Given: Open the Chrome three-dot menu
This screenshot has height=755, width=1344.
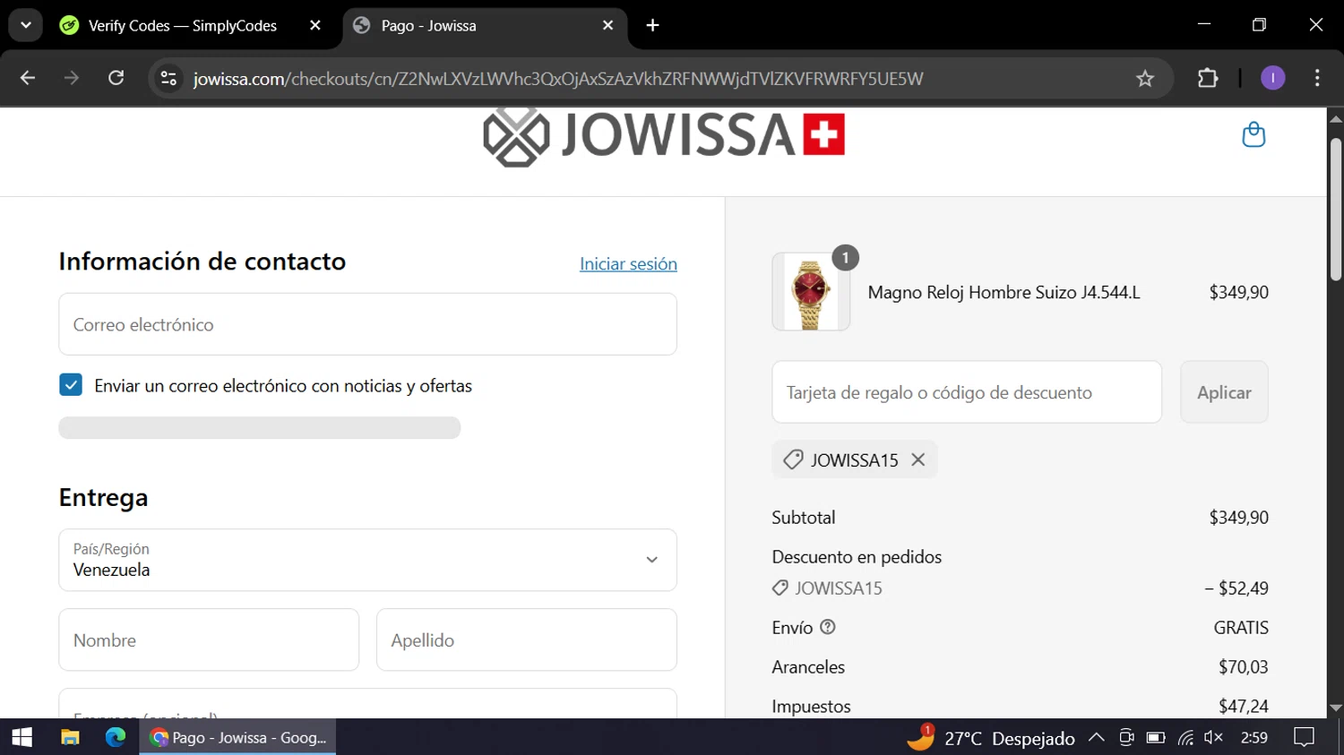Looking at the screenshot, I should (1317, 79).
